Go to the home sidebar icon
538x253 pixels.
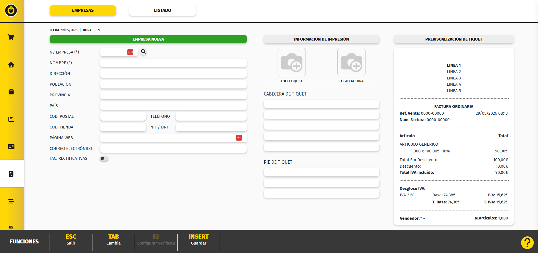point(11,65)
